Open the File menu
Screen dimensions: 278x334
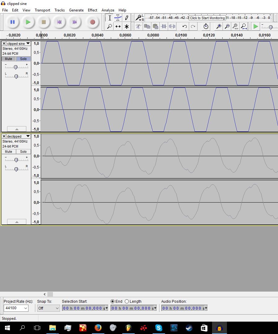point(5,10)
